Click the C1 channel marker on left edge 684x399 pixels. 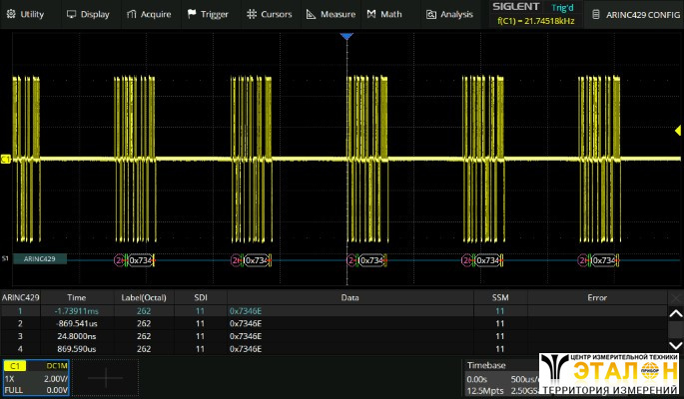[5, 159]
